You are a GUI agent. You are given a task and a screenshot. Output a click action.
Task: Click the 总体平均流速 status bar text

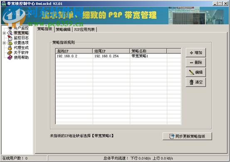point(138,158)
